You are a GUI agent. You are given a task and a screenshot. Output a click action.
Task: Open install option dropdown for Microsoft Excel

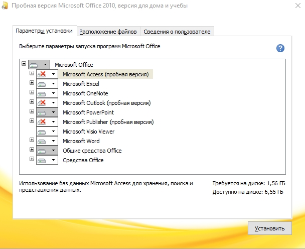tap(47, 83)
